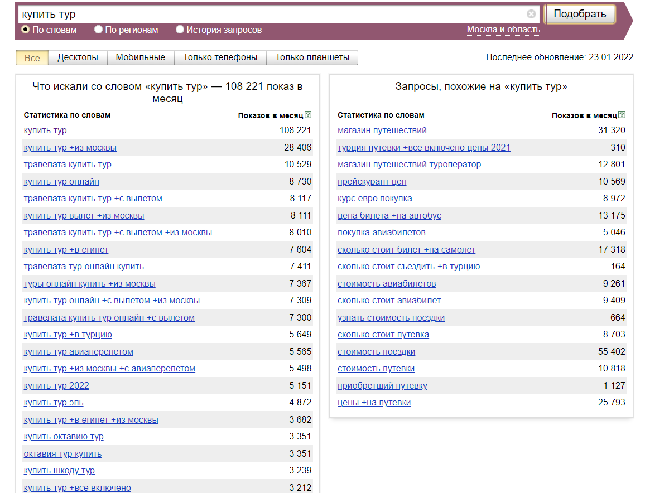
Task: Open 'купить тур +в египет +из москвы'
Action: click(91, 420)
